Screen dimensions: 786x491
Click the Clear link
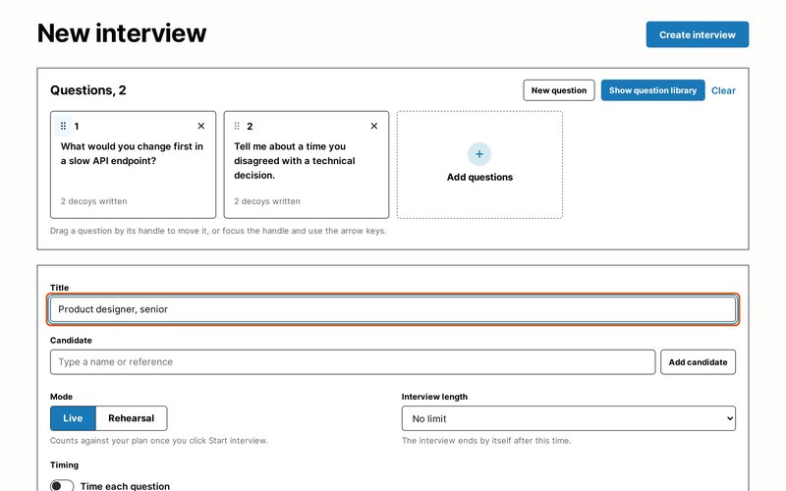click(x=723, y=90)
